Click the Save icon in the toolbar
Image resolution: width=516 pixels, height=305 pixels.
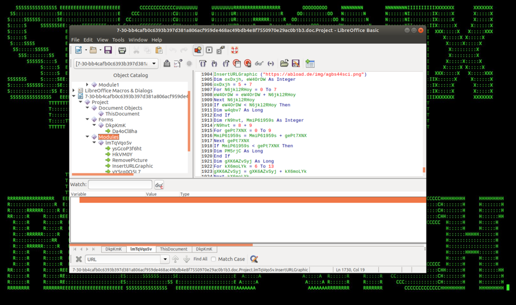[x=108, y=50]
